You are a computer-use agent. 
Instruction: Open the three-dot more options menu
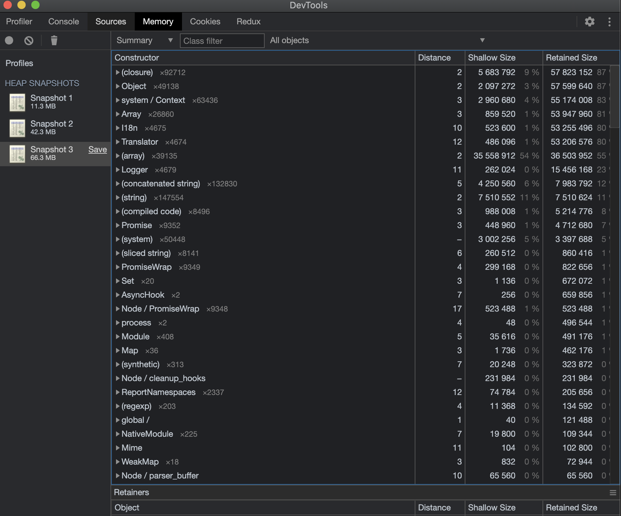[x=609, y=22]
